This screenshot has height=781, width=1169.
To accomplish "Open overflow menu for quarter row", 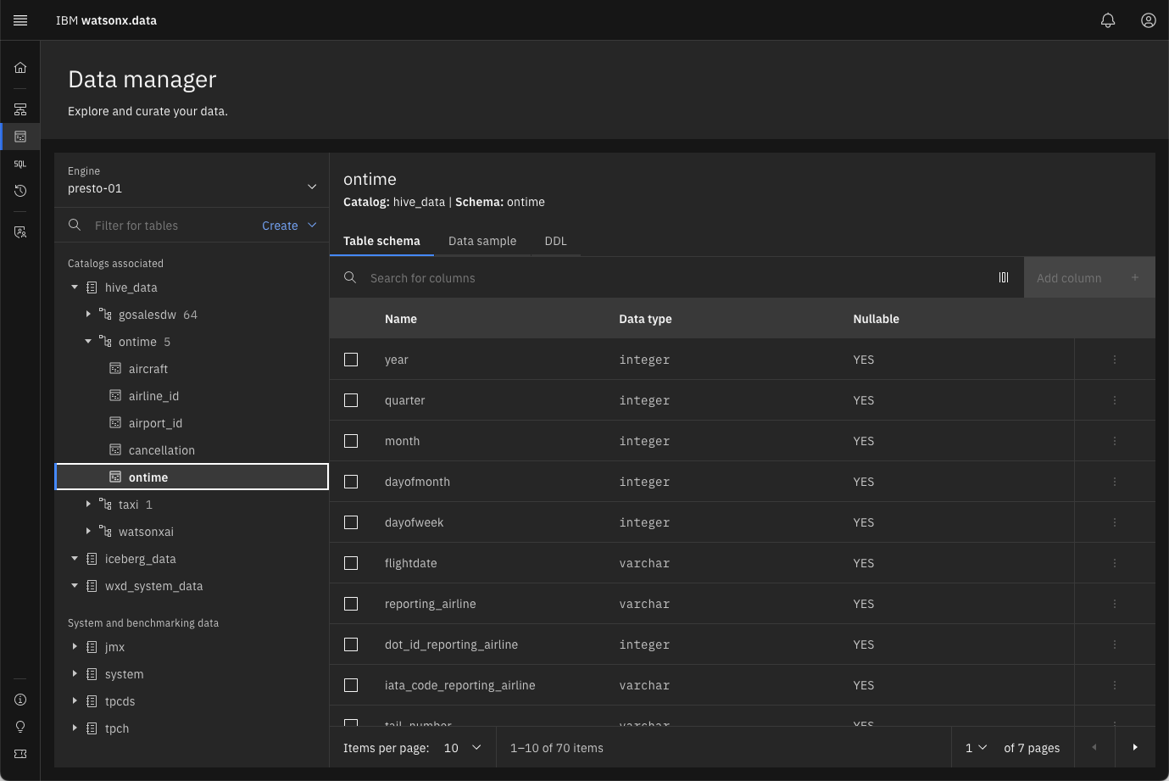I will [1115, 400].
